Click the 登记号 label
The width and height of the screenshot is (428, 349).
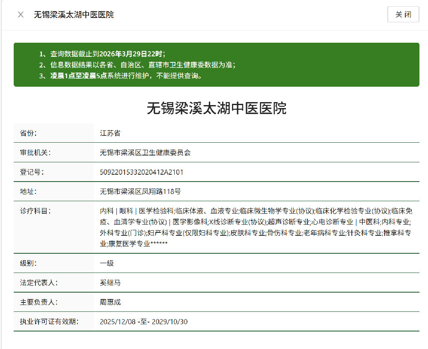[32, 172]
